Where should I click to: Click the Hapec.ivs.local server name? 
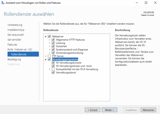[x=147, y=15]
